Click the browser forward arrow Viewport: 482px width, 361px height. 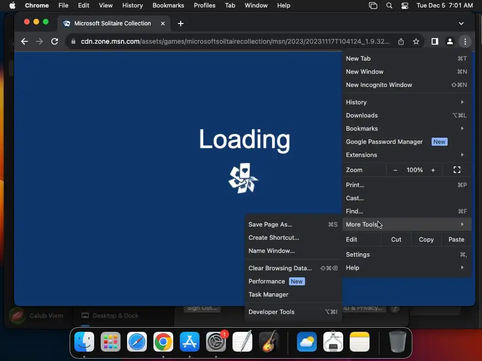[x=40, y=41]
